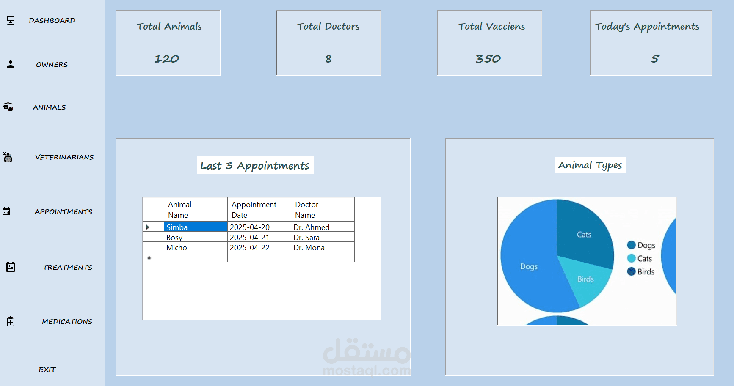Click the Today's Appointments value 5
This screenshot has height=386, width=734.
(655, 59)
